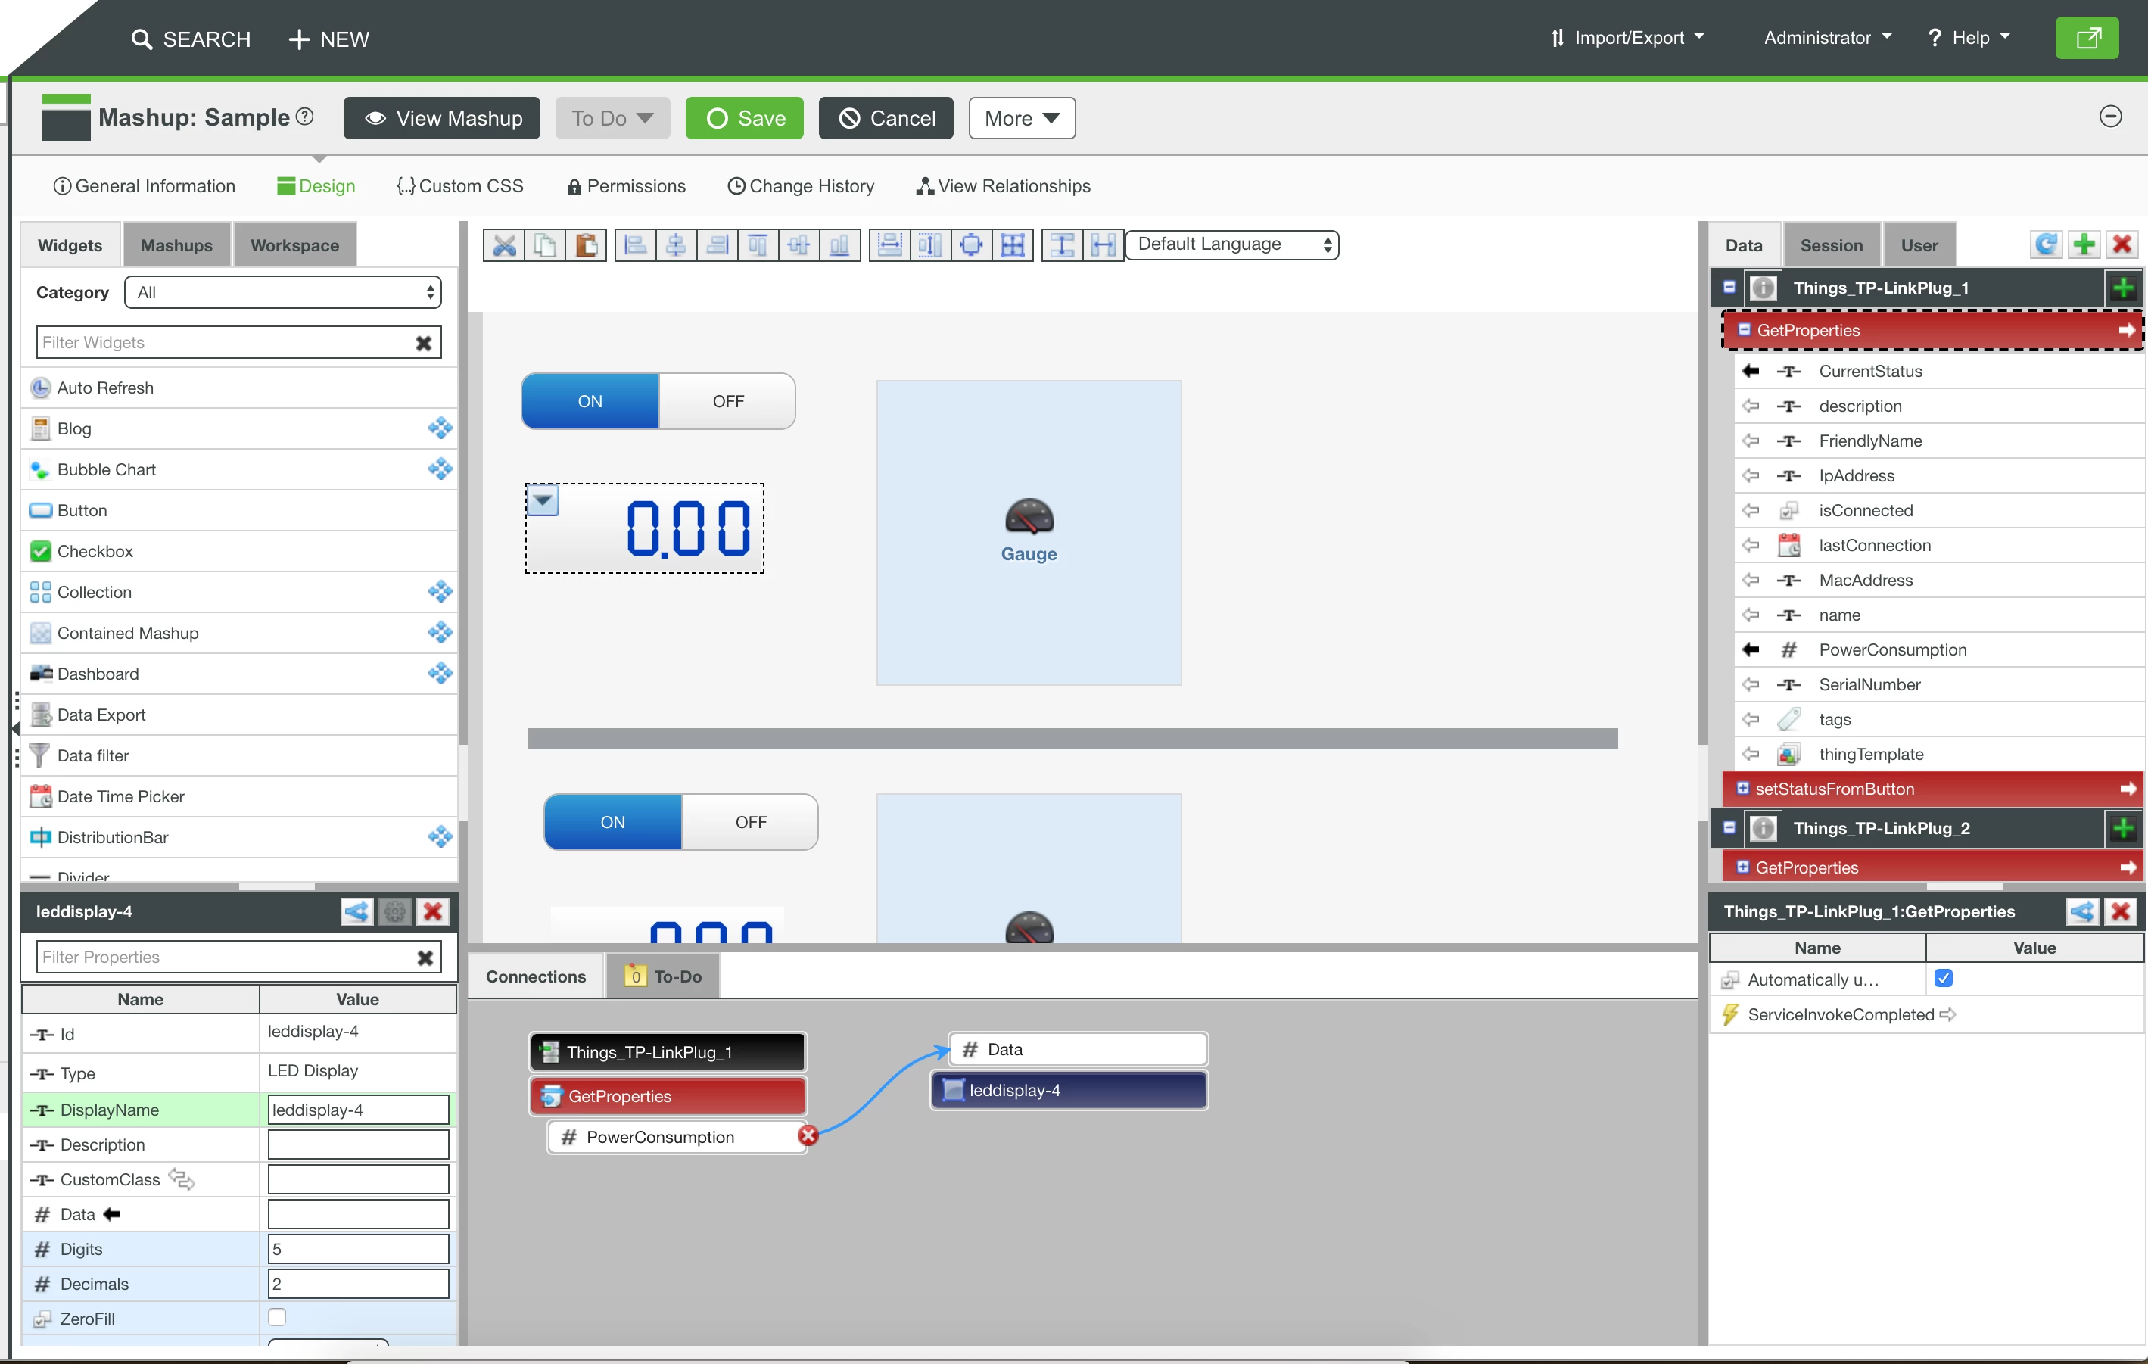2148x1364 pixels.
Task: Switch to the Mashups tab
Action: pos(176,245)
